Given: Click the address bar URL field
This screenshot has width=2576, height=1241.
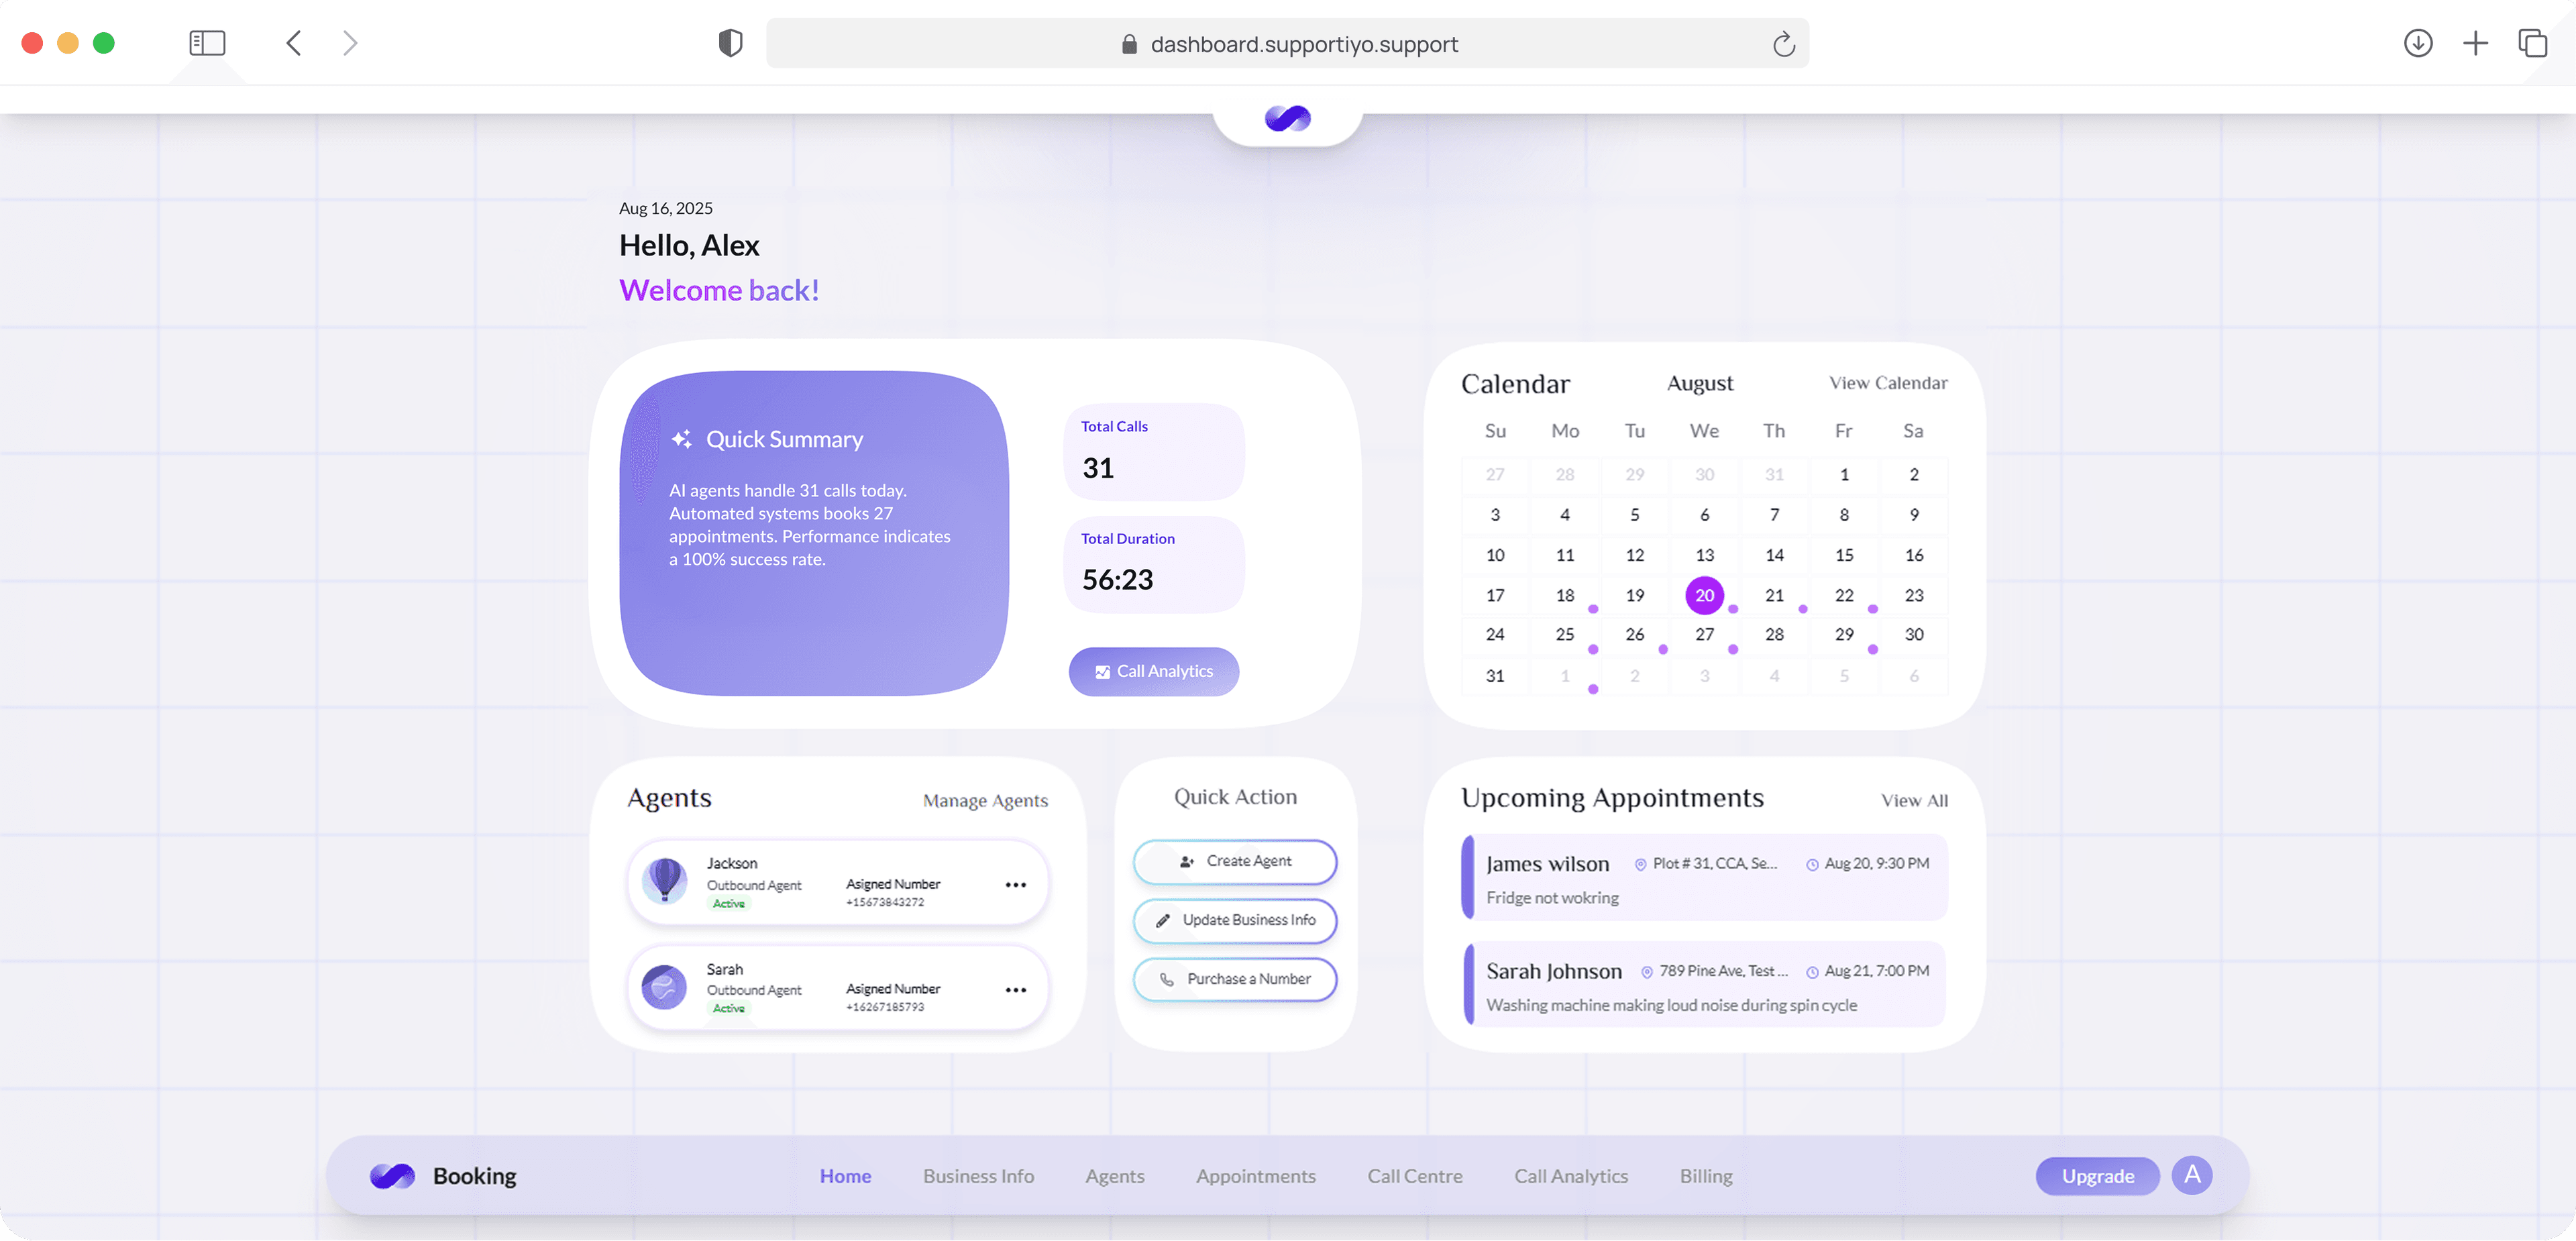Looking at the screenshot, I should coord(1287,44).
